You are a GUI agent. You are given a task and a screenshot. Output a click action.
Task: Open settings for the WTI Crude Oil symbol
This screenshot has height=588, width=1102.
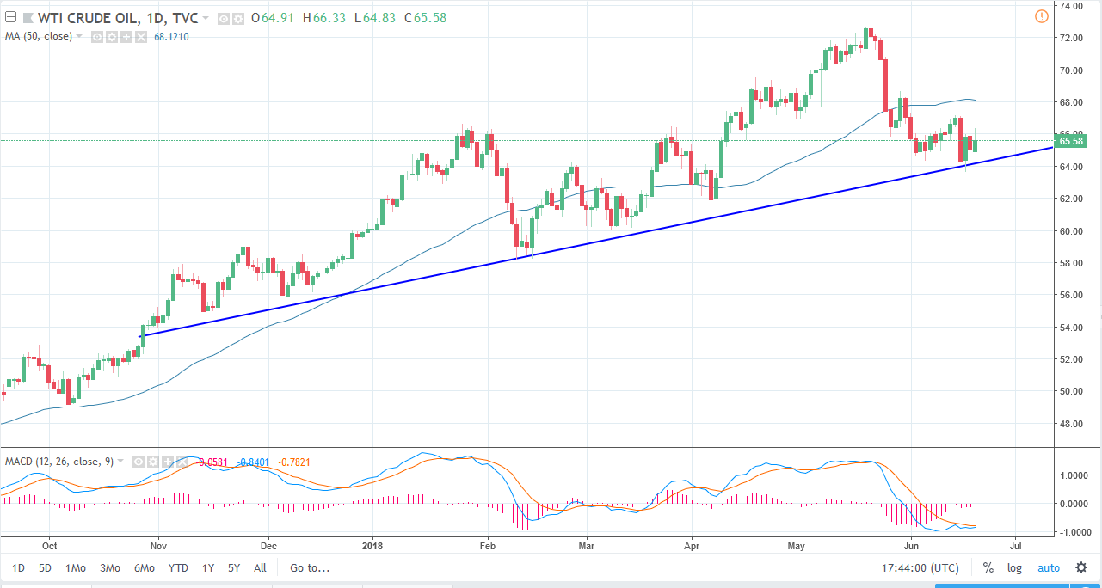pyautogui.click(x=237, y=18)
